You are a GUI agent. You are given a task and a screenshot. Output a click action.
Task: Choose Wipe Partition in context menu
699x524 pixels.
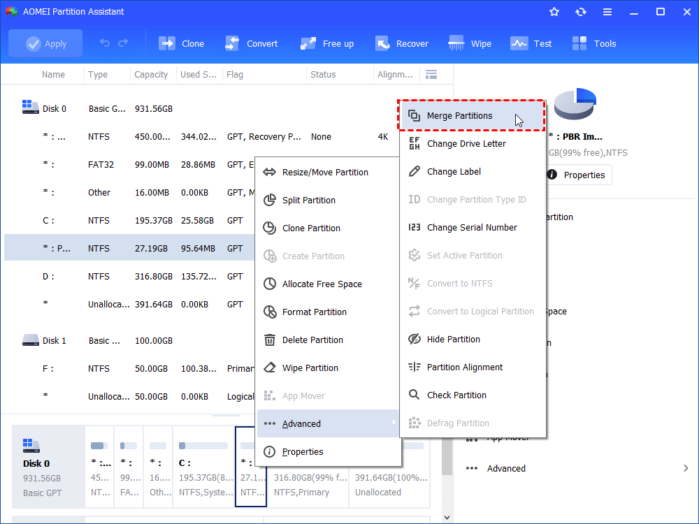tap(328, 367)
